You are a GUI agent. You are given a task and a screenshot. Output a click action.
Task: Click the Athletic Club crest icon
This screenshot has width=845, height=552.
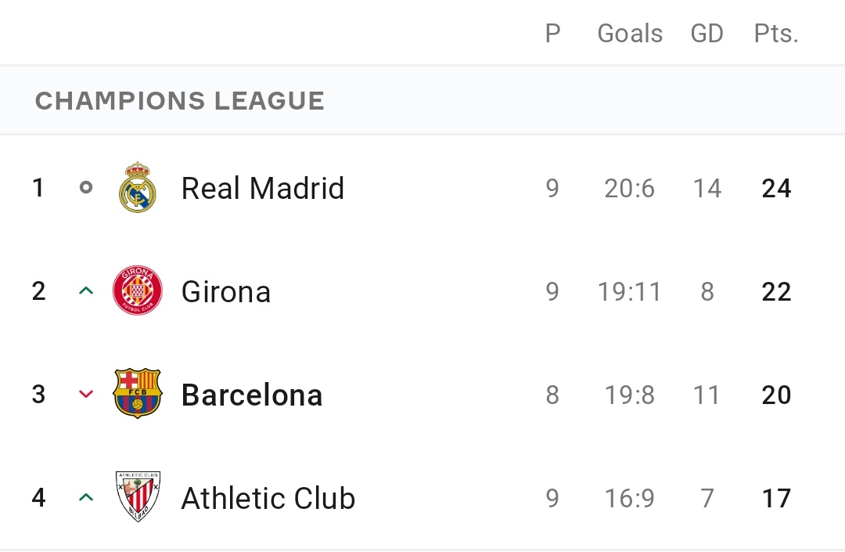[x=138, y=496]
